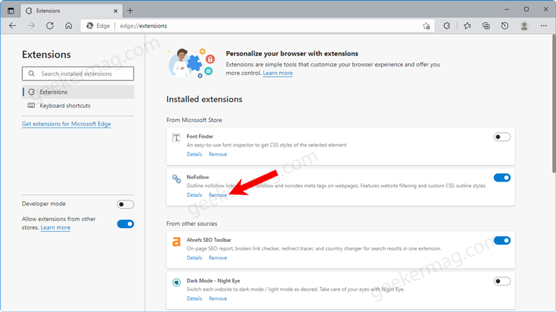556x312 pixels.
Task: Click the Edge logo in address bar
Action: [90, 26]
